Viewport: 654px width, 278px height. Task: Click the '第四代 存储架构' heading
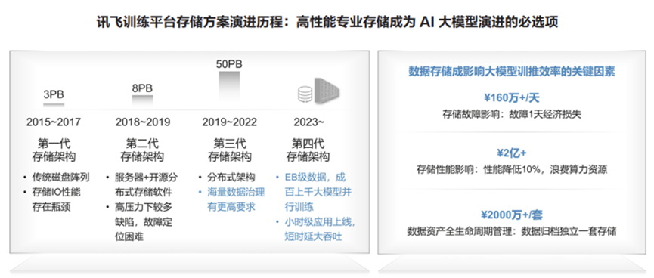coord(308,150)
